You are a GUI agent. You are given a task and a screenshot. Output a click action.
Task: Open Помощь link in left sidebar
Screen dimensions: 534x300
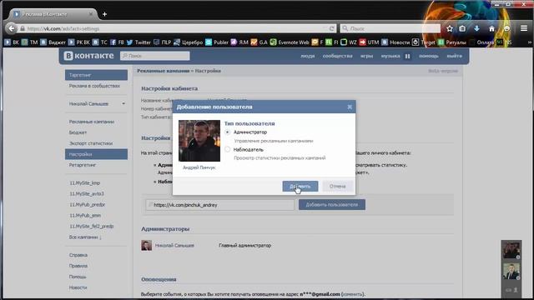78,277
